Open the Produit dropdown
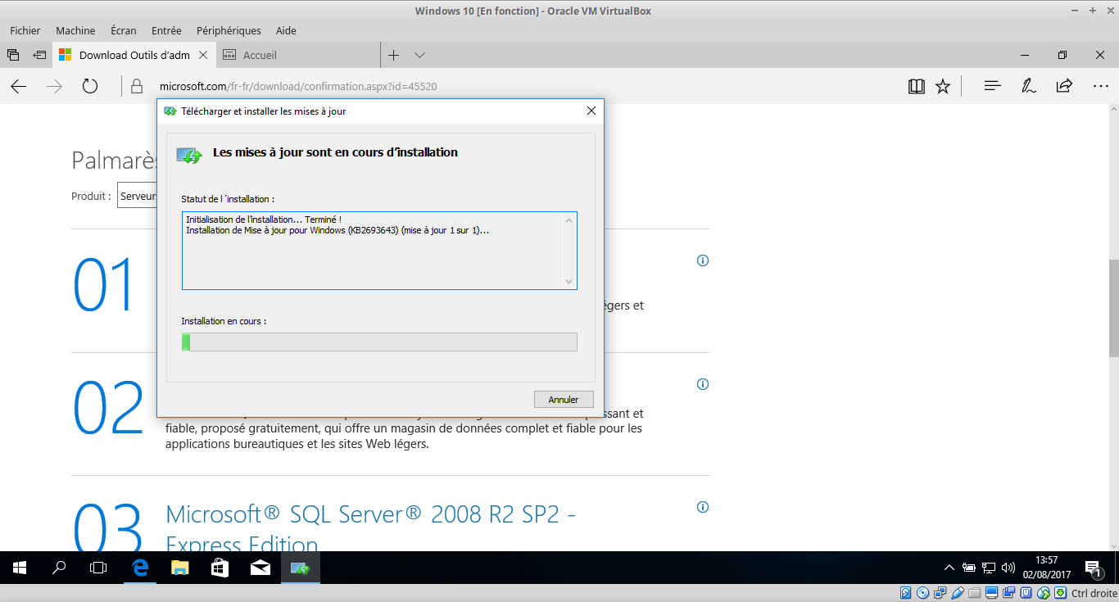This screenshot has width=1119, height=602. pos(137,196)
